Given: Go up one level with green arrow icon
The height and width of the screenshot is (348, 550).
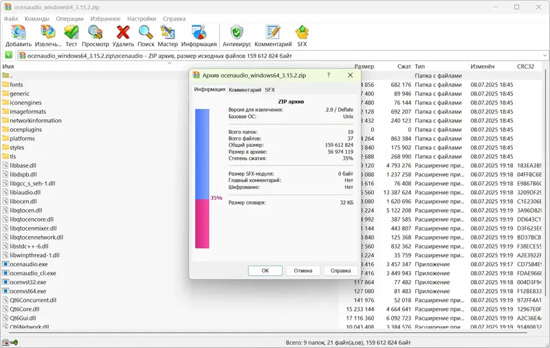Looking at the screenshot, I should click(8, 56).
